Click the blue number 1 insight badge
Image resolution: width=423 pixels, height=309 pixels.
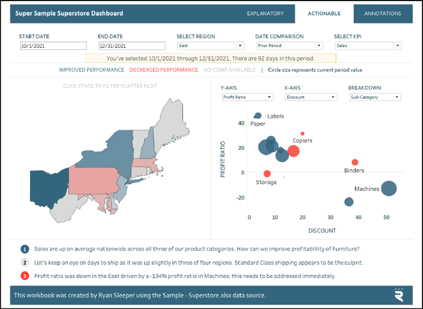25,249
